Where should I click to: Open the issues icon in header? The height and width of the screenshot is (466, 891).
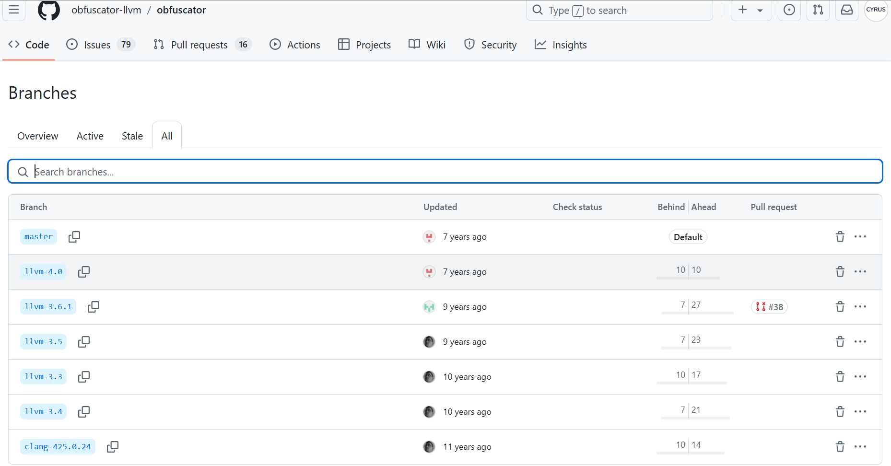pyautogui.click(x=789, y=10)
